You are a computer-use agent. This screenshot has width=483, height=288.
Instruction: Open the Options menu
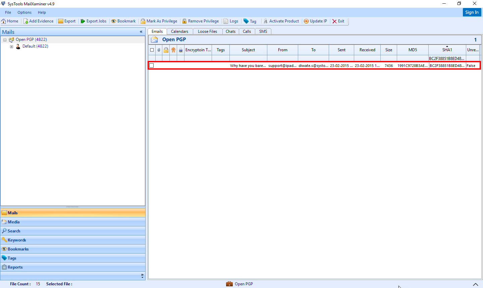24,12
